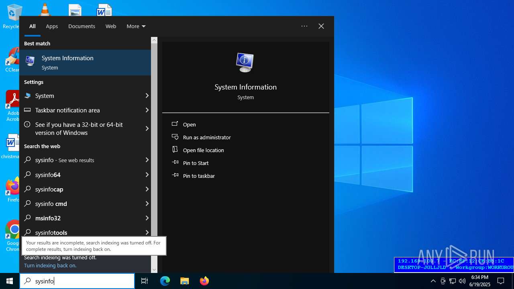Expand the System settings result arrow

pyautogui.click(x=147, y=96)
